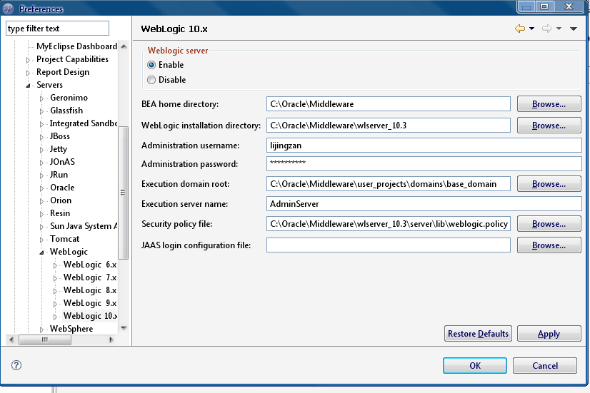The width and height of the screenshot is (590, 393).
Task: Open the back history dropdown arrow
Action: 531,29
